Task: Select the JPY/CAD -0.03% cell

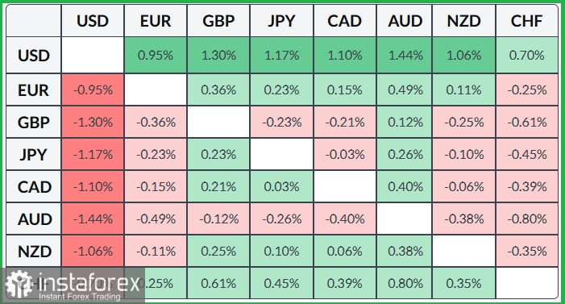Action: 345,155
